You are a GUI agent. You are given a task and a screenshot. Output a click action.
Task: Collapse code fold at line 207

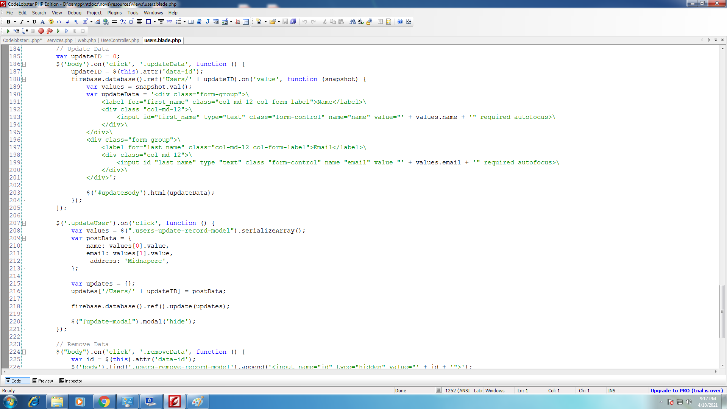coord(24,223)
